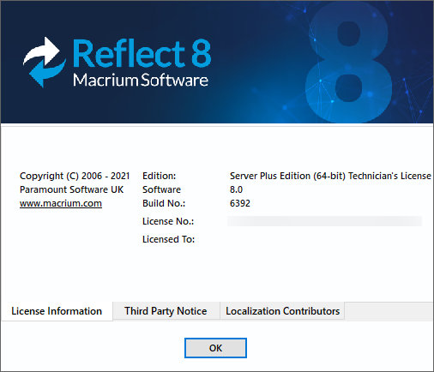
Task: Click the "License No.:" label
Action: coord(168,221)
